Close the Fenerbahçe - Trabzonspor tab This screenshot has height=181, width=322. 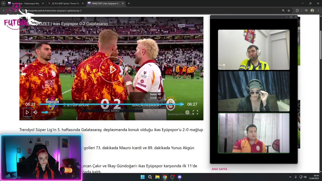pyautogui.click(x=43, y=4)
